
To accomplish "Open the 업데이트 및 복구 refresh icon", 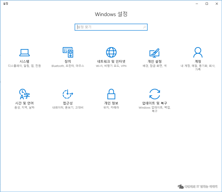I will point(155,94).
